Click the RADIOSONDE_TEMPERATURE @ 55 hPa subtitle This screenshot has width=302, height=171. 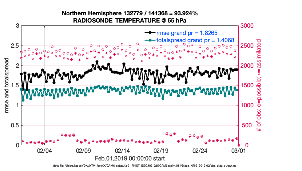[x=130, y=20]
